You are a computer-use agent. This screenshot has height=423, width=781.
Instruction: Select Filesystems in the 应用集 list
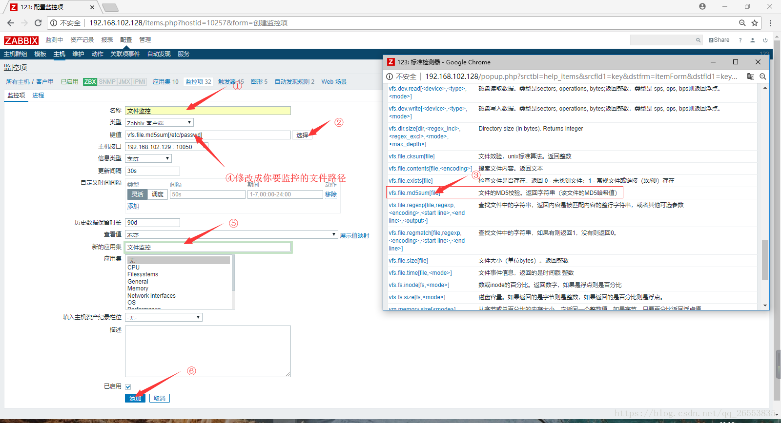coord(143,274)
